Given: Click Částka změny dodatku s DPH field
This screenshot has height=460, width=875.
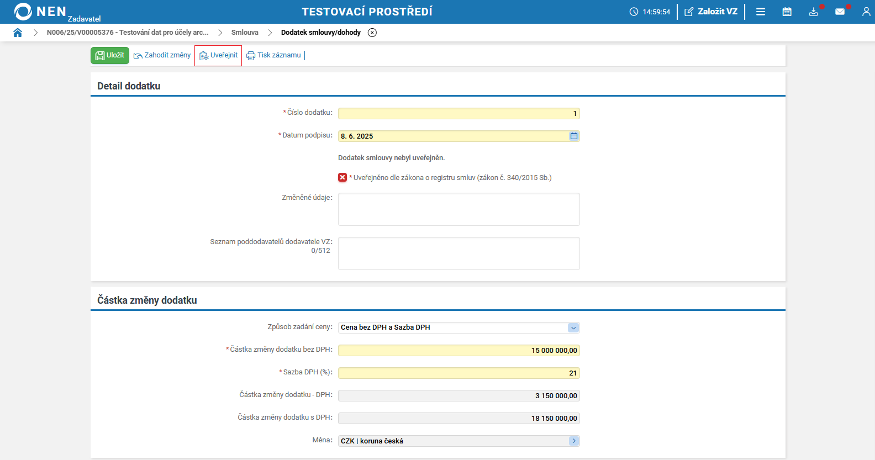Looking at the screenshot, I should [x=459, y=418].
